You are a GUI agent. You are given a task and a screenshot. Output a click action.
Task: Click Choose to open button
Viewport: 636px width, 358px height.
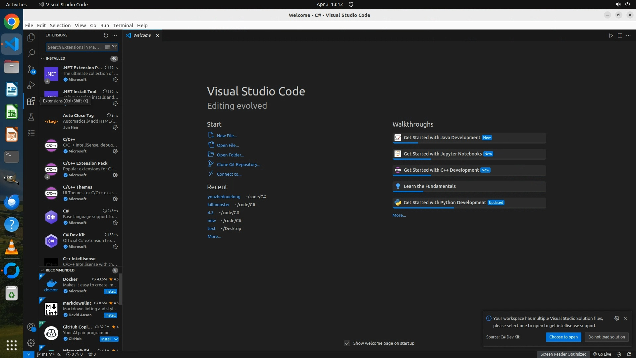[x=563, y=337]
